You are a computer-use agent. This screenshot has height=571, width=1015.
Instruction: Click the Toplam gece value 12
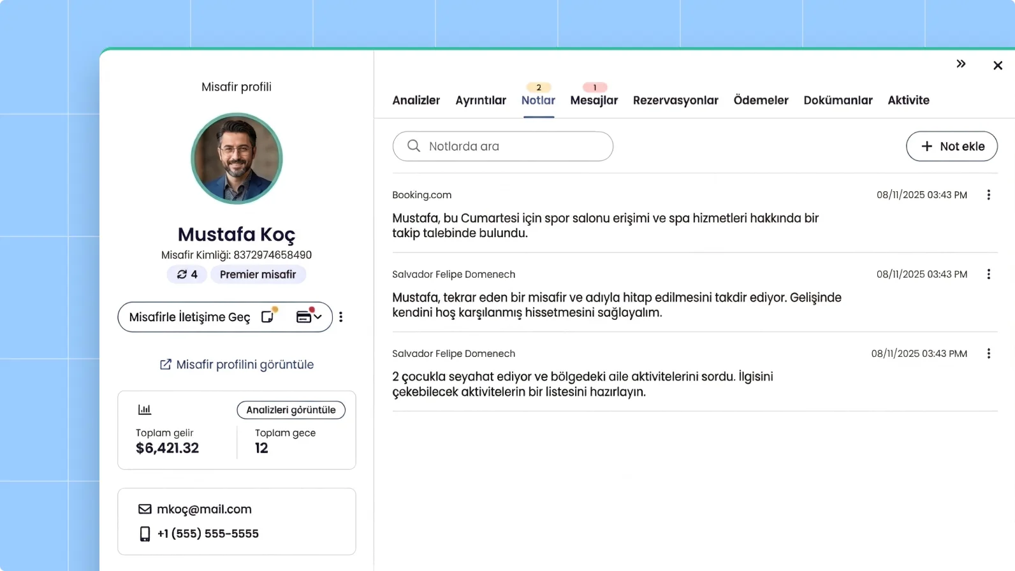point(261,448)
